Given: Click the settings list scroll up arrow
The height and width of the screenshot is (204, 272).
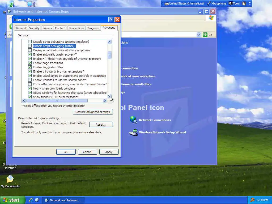Looking at the screenshot, I should (x=109, y=42).
